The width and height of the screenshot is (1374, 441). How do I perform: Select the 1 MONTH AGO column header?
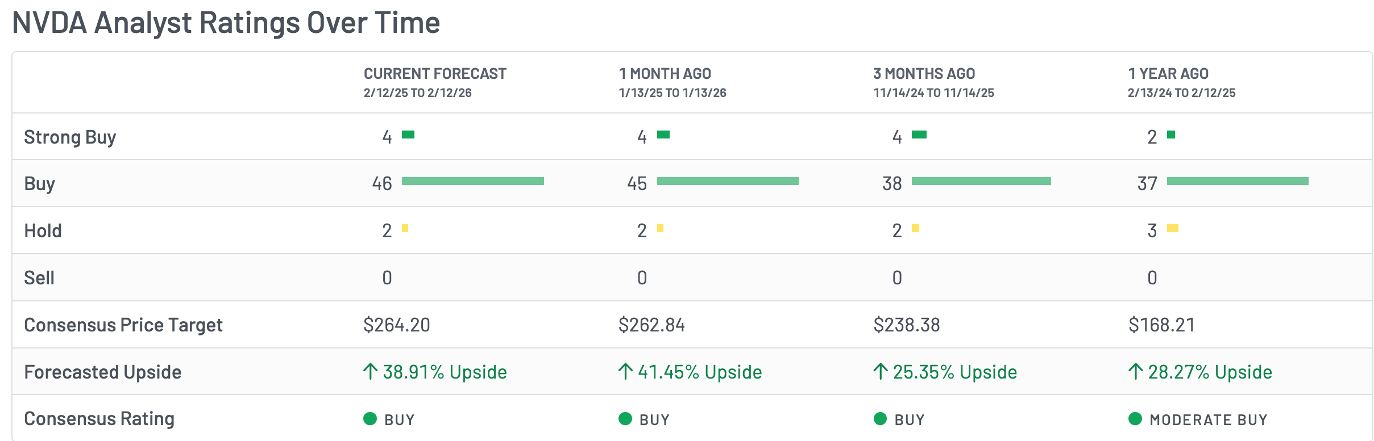(665, 74)
